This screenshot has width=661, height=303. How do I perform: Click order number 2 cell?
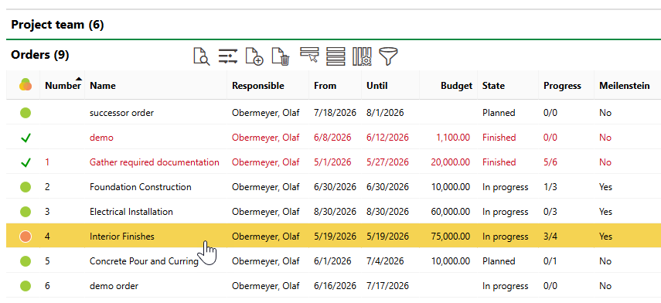click(47, 187)
